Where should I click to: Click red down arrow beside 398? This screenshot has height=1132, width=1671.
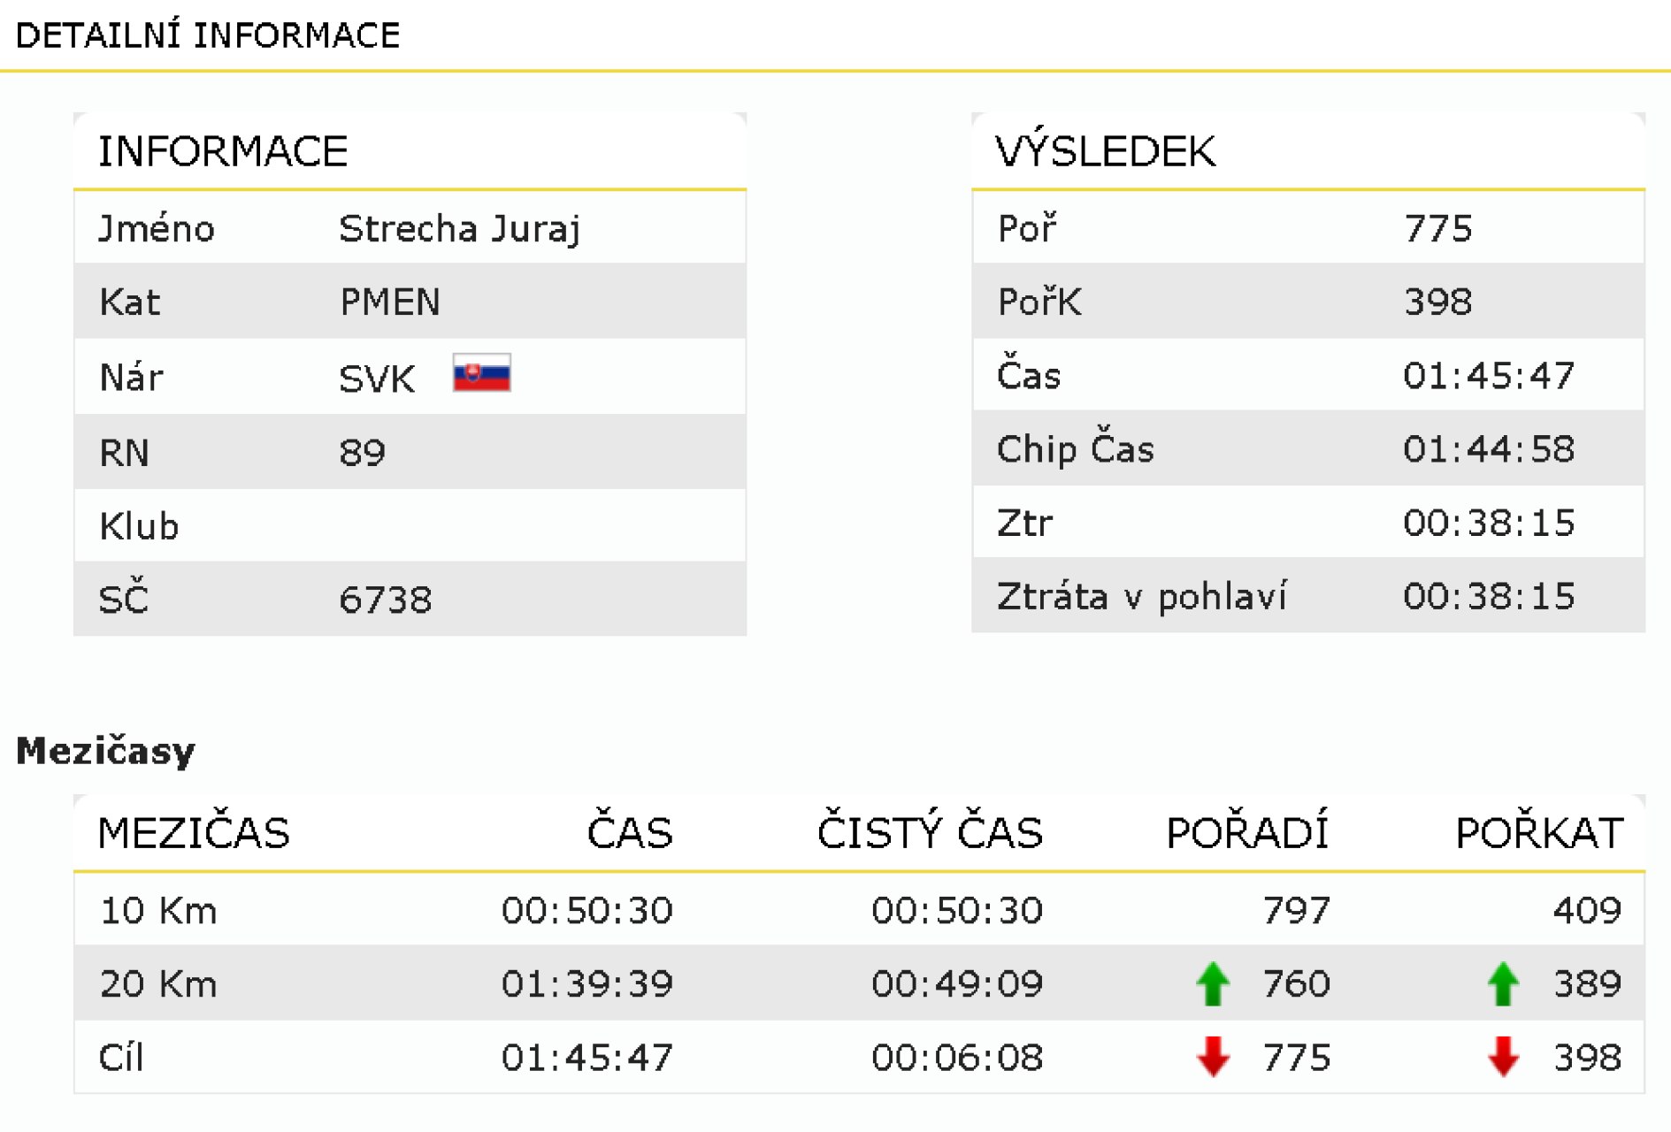pos(1503,1056)
